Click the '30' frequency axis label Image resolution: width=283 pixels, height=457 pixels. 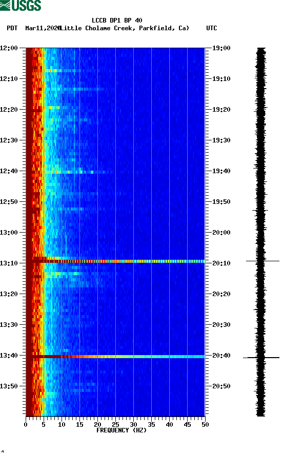point(133,425)
